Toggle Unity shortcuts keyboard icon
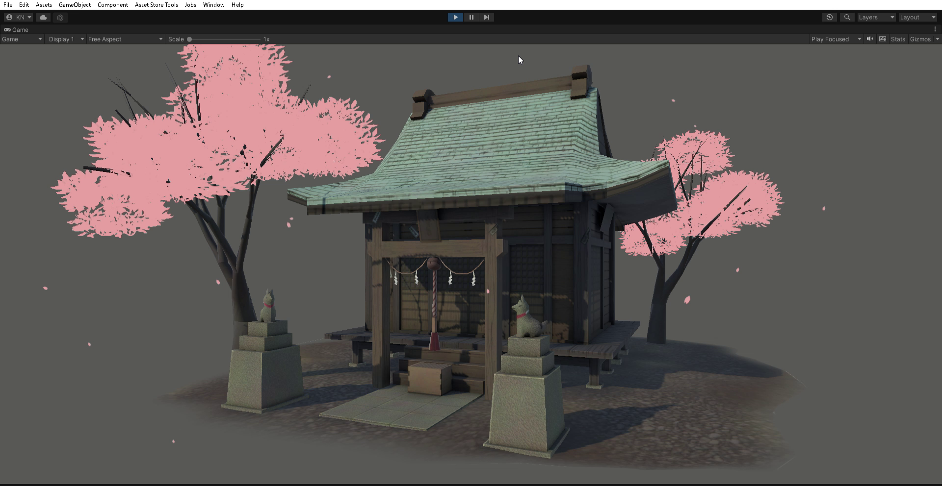 coord(883,39)
